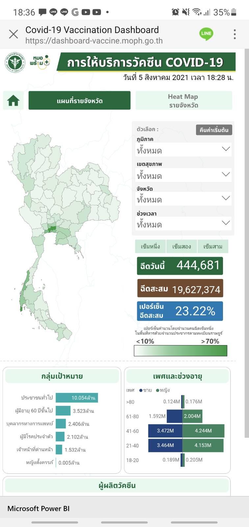This screenshot has height=527, width=249.
Task: Switch to Heat Map รายจังหวัด tab
Action: click(x=184, y=100)
